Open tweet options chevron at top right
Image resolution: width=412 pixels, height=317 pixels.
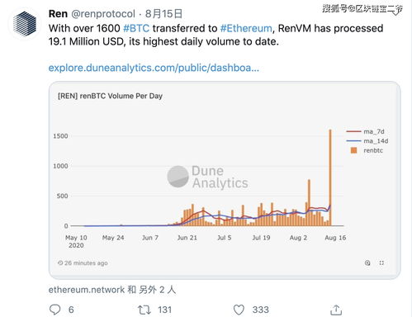click(395, 12)
